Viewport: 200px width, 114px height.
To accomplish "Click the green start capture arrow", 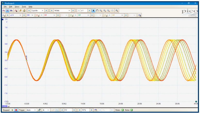I will click(x=12, y=110).
